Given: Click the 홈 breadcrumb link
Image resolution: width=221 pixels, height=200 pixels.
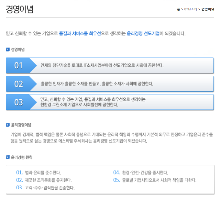Looking at the screenshot, I should (x=178, y=9).
